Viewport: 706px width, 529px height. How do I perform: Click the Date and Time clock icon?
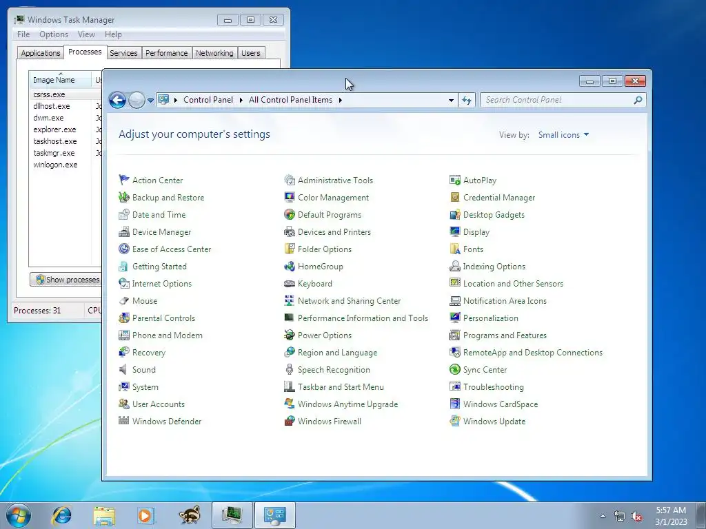tap(124, 215)
